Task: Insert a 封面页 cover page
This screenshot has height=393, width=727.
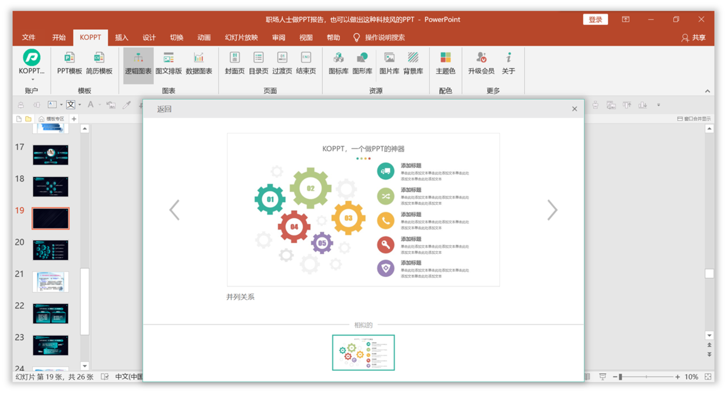Action: (235, 63)
